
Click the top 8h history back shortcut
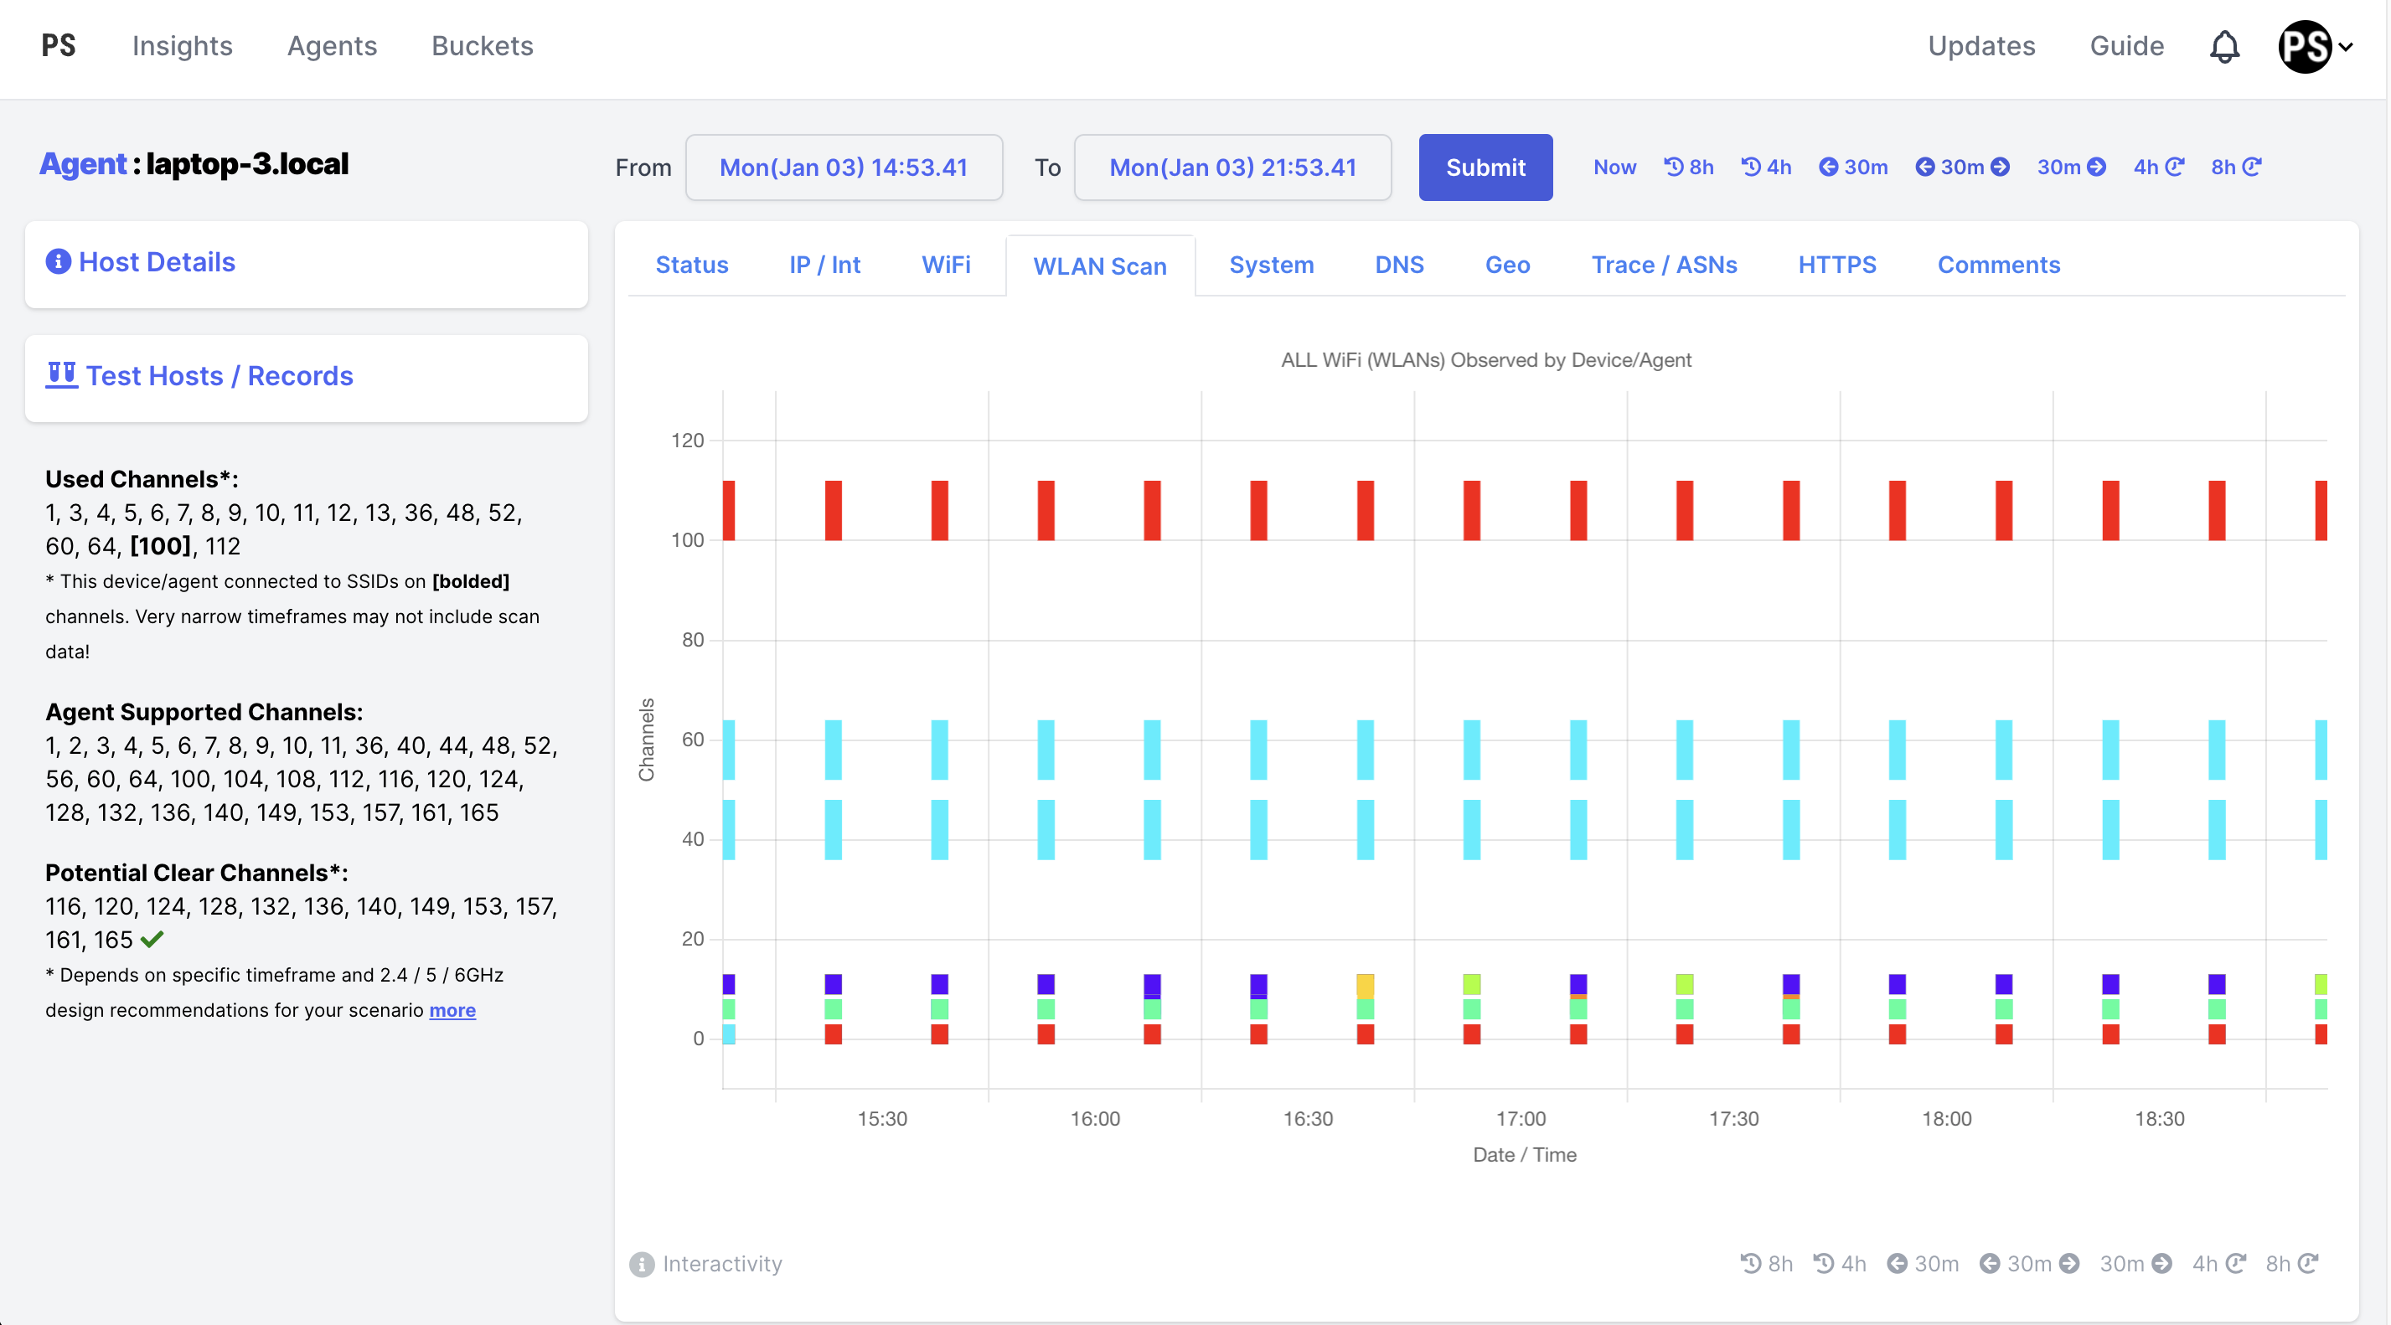1689,167
